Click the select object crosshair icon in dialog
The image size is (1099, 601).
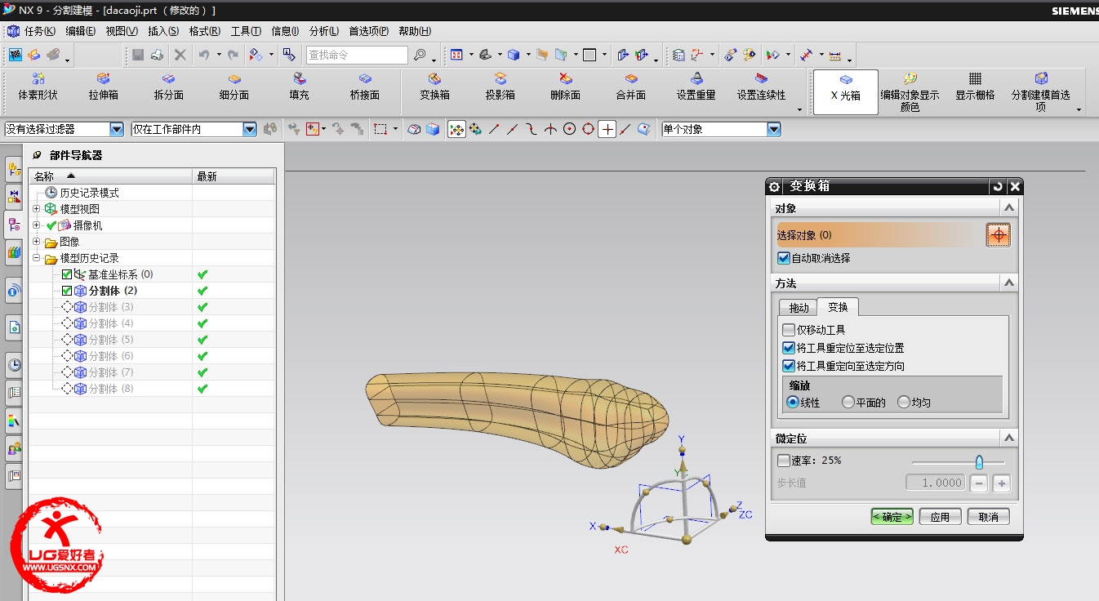(x=998, y=235)
